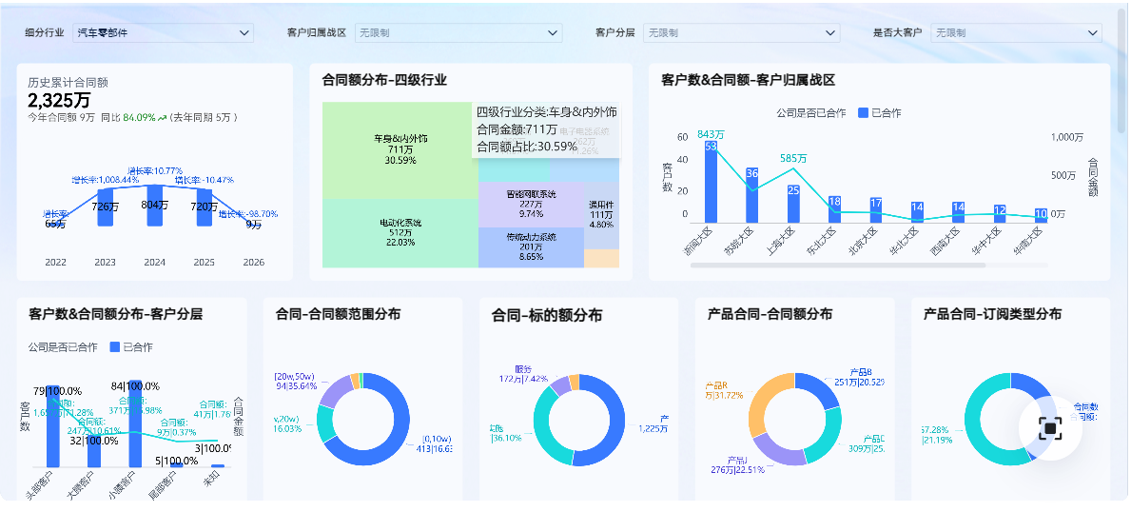Click the 北京大区 bar showing 17

(x=876, y=209)
